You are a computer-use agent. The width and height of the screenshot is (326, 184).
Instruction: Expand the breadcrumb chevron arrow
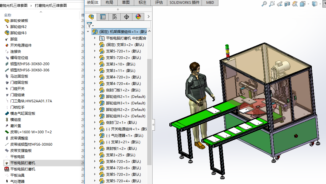coord(31,6)
